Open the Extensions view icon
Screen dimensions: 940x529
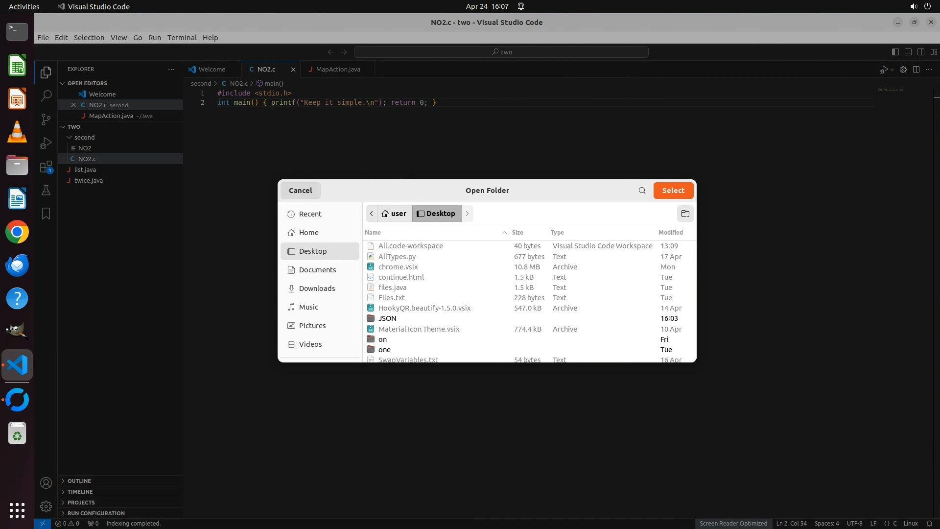click(46, 167)
